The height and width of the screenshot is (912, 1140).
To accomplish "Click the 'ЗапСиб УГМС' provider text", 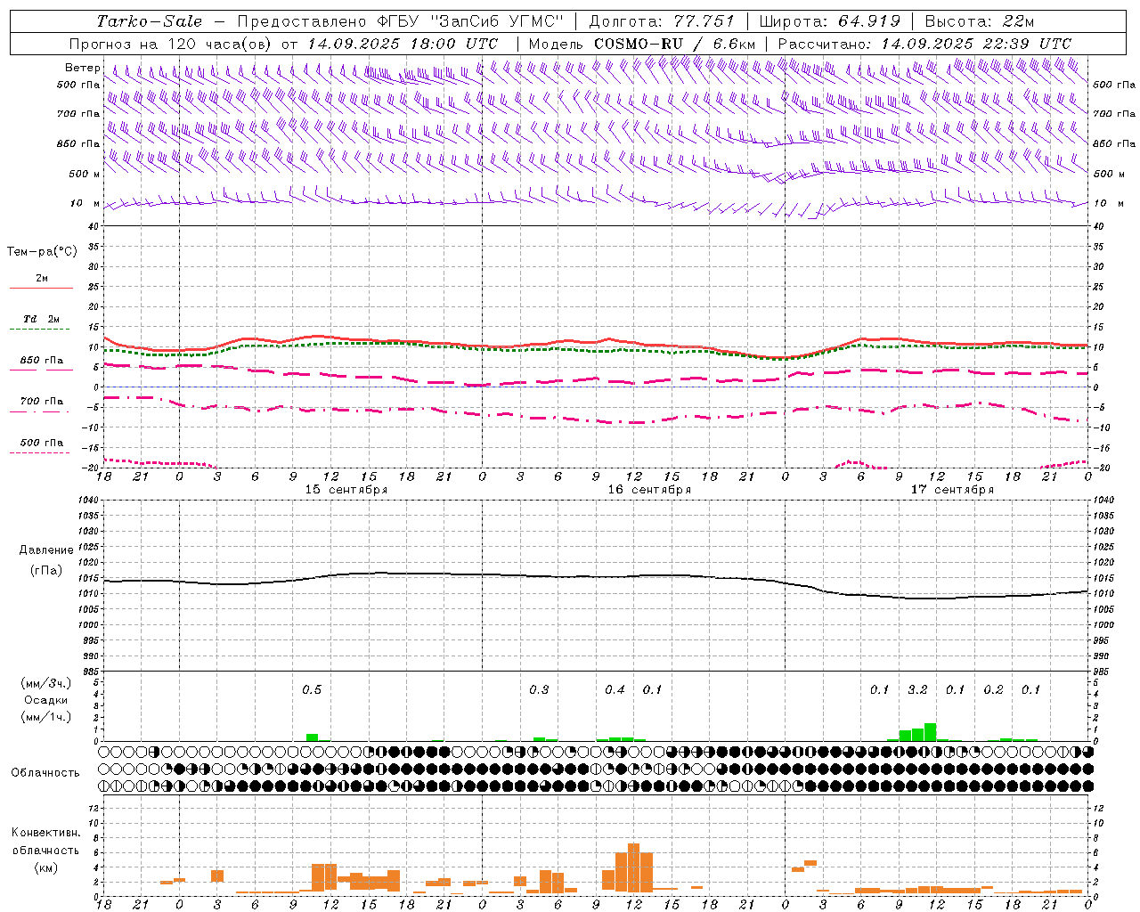I will click(498, 21).
